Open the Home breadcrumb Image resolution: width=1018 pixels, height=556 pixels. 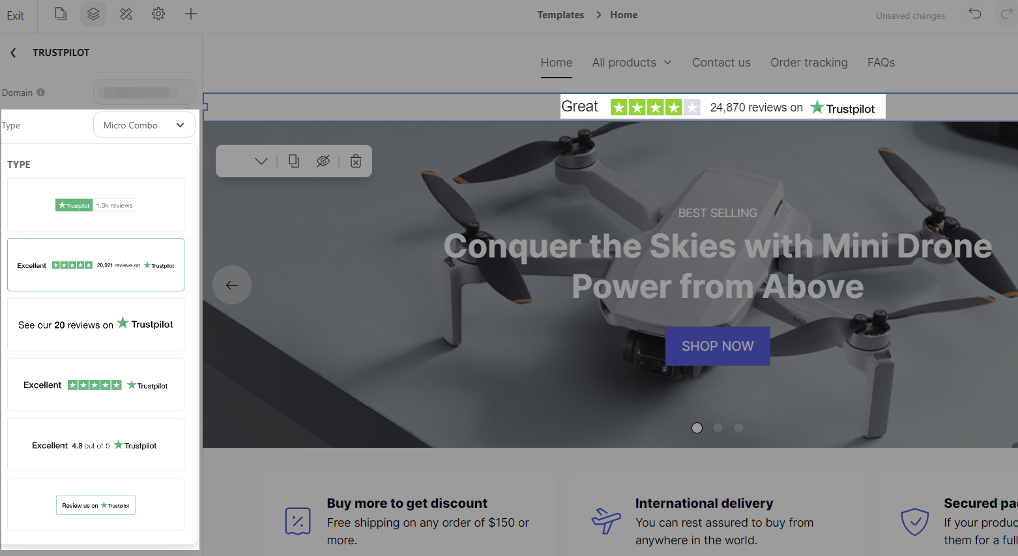(x=624, y=15)
